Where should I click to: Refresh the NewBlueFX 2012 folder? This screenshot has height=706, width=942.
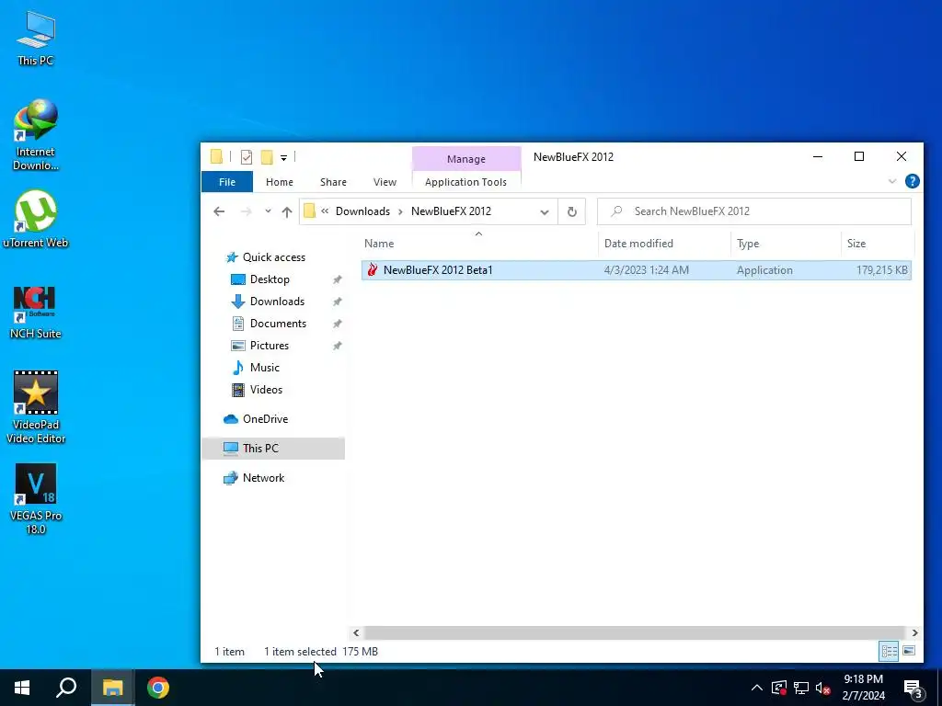coord(572,212)
